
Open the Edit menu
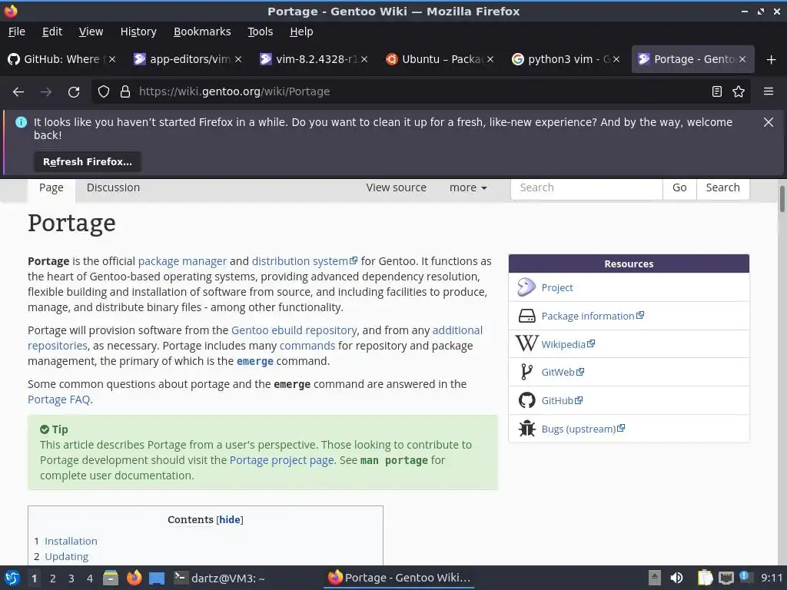(x=52, y=31)
